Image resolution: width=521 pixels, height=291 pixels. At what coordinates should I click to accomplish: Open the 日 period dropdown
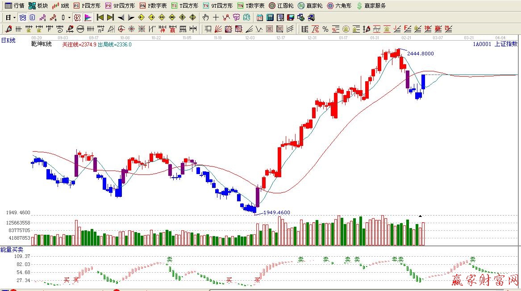point(10,17)
